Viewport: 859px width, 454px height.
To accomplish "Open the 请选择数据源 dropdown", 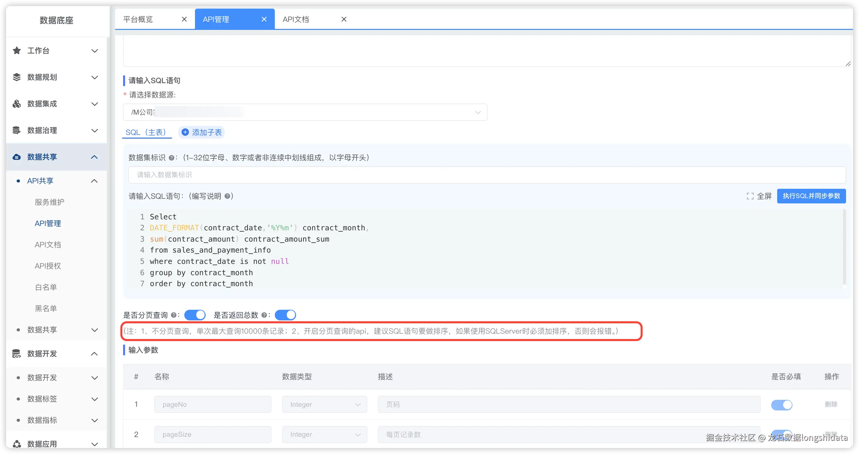I will pyautogui.click(x=305, y=112).
